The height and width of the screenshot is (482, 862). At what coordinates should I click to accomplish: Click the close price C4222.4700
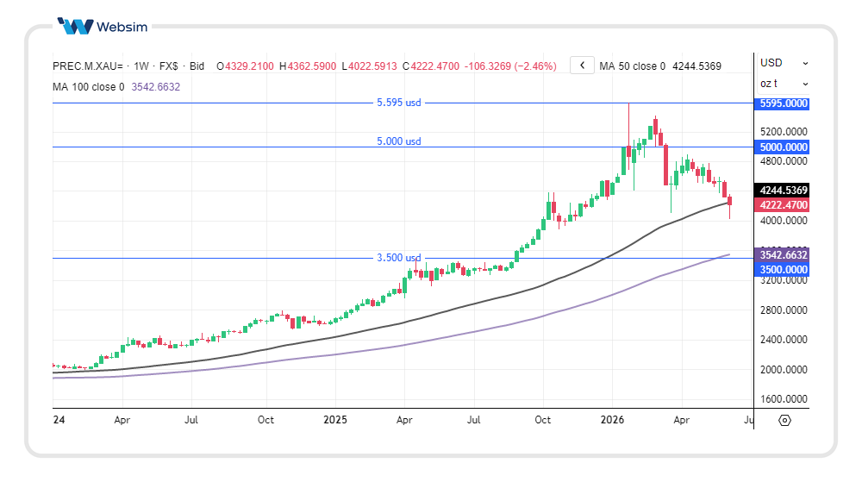point(430,66)
